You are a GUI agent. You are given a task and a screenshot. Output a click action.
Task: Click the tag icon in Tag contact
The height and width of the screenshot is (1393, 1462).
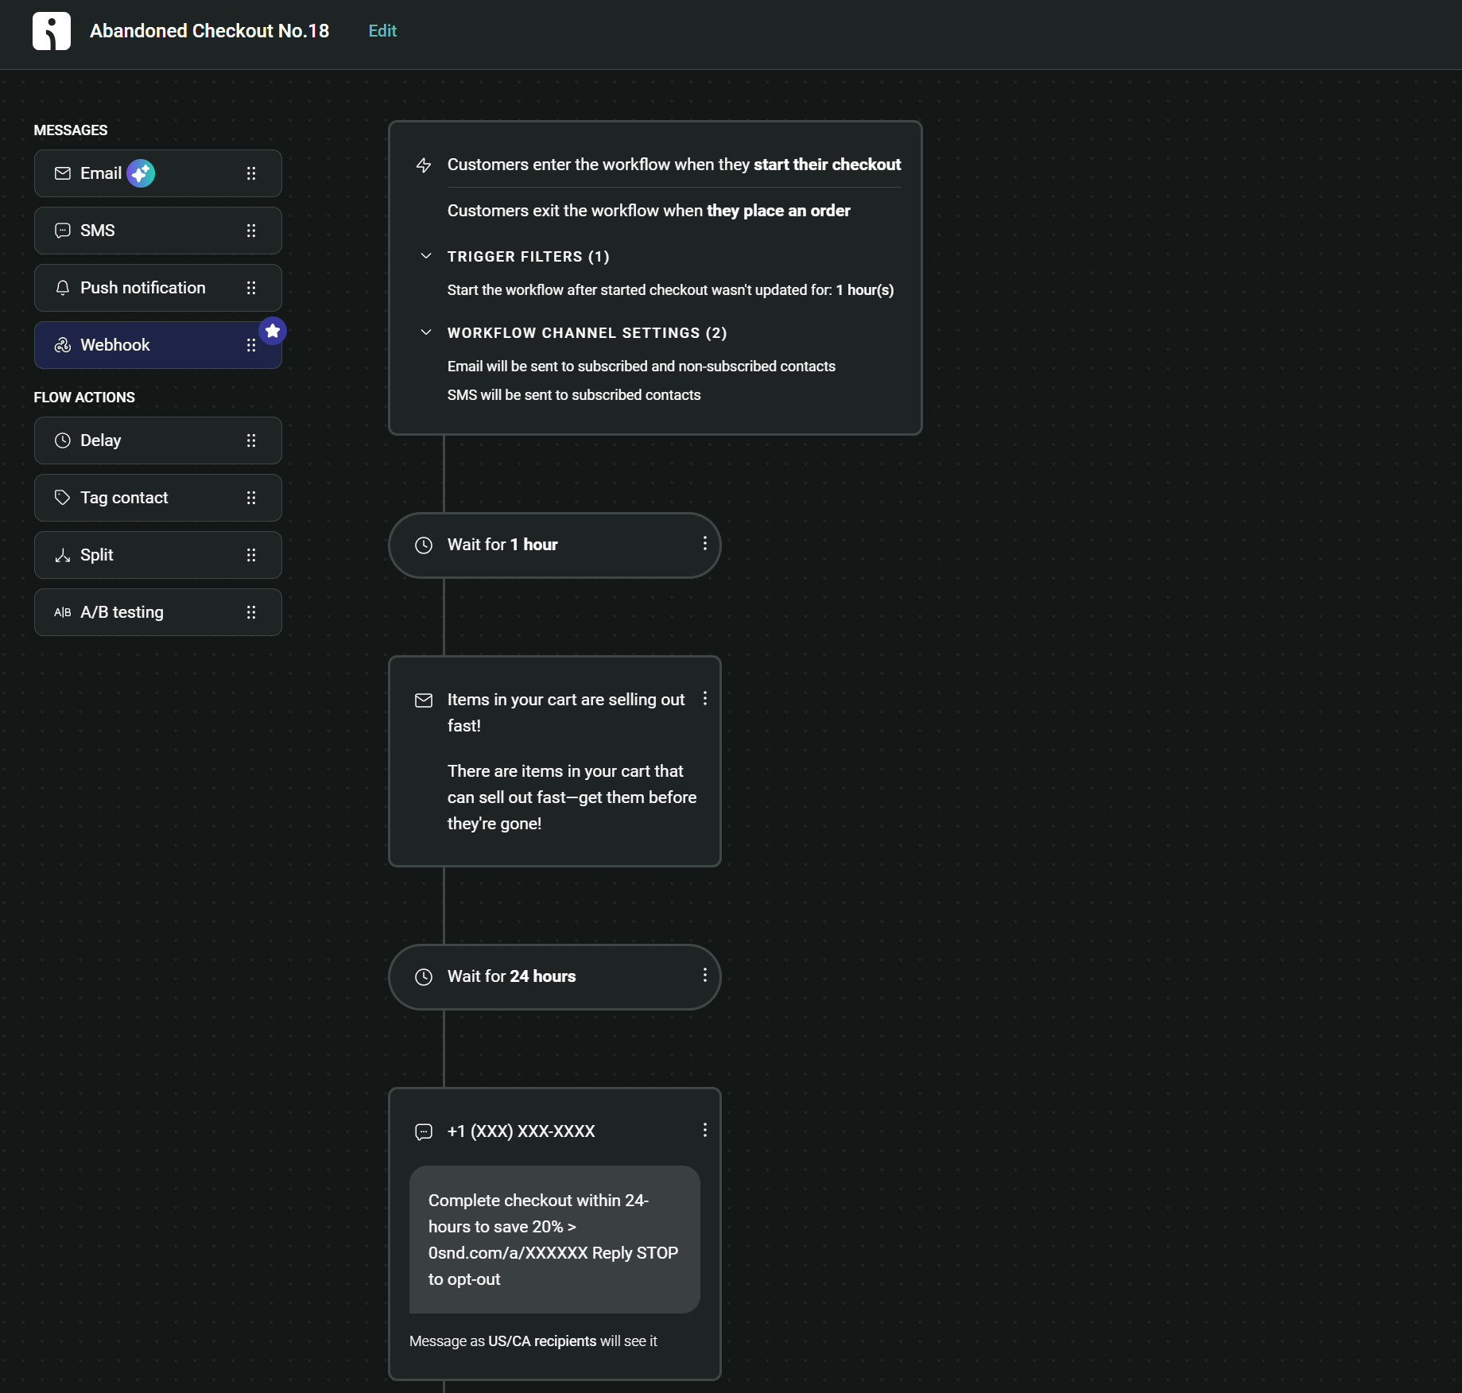[63, 498]
